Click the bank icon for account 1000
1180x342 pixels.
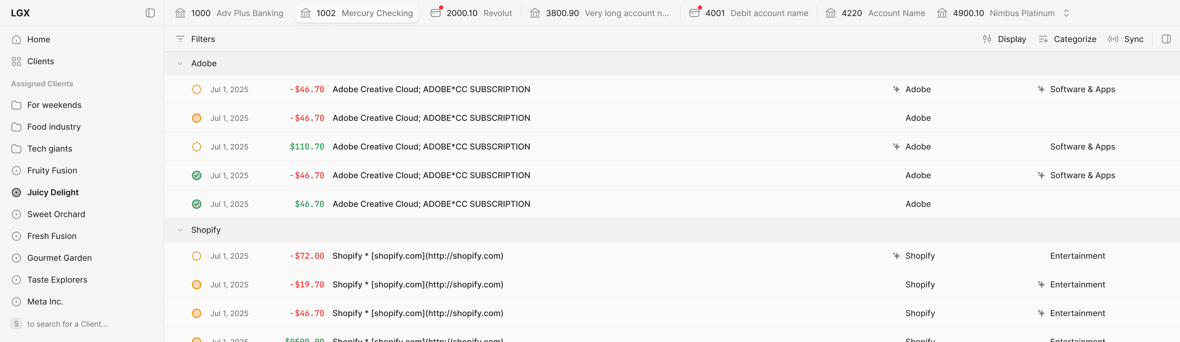pos(181,13)
